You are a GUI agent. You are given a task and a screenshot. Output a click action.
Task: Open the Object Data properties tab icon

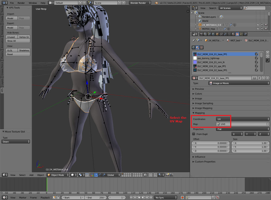[229, 34]
